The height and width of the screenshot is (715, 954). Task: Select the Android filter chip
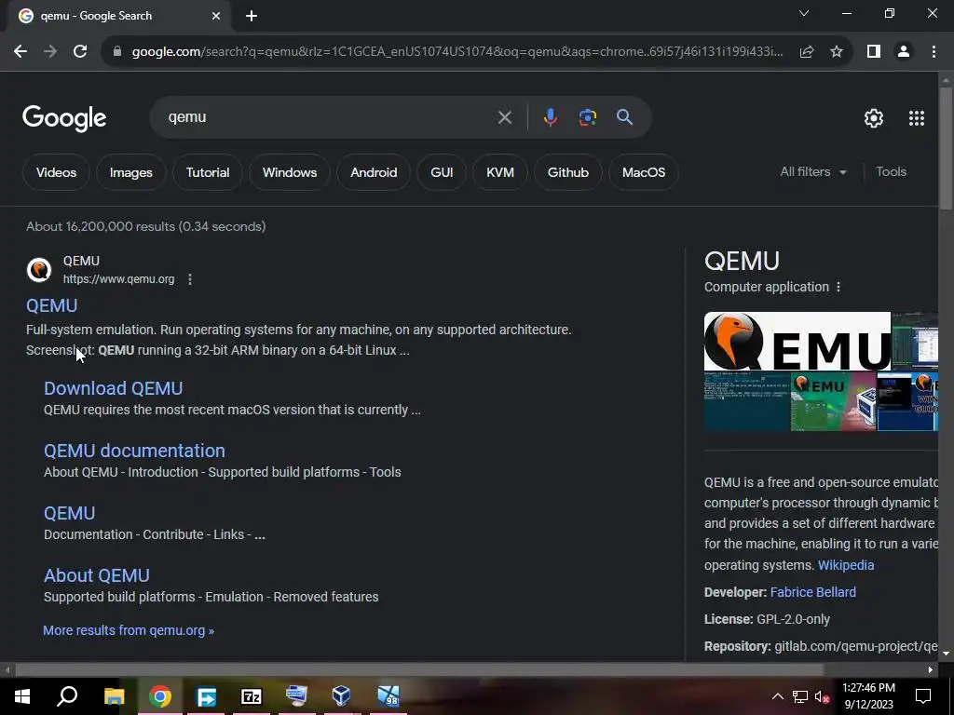tap(374, 172)
